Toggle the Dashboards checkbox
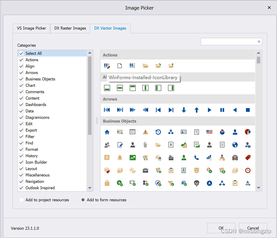 click(21, 105)
